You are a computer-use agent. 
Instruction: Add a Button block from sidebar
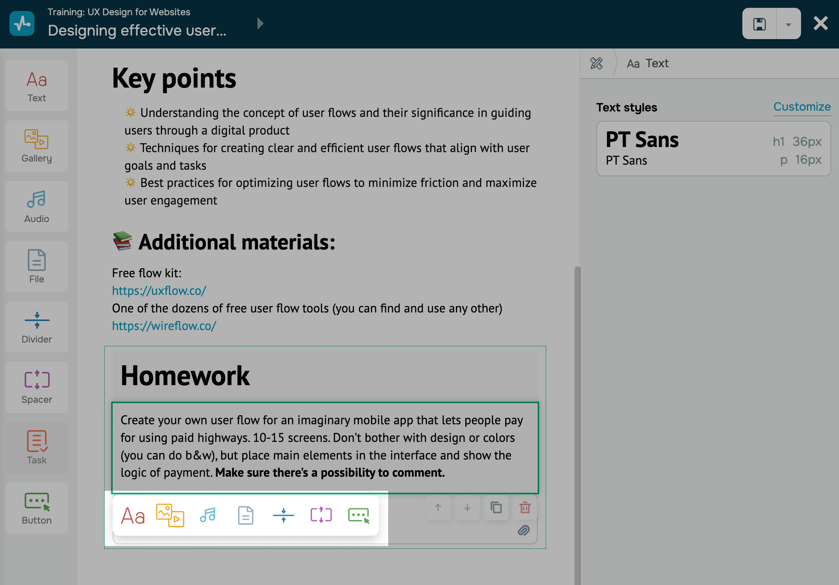coord(37,508)
